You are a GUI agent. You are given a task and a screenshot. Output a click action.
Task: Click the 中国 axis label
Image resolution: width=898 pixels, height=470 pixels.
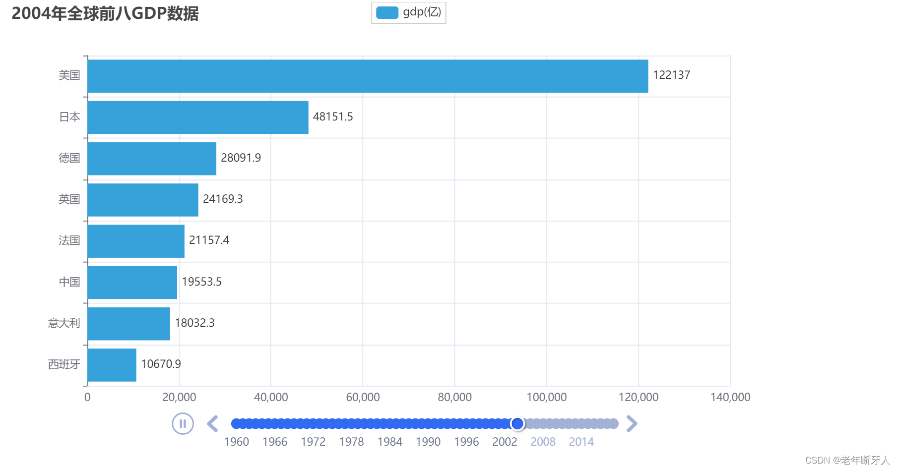[69, 282]
